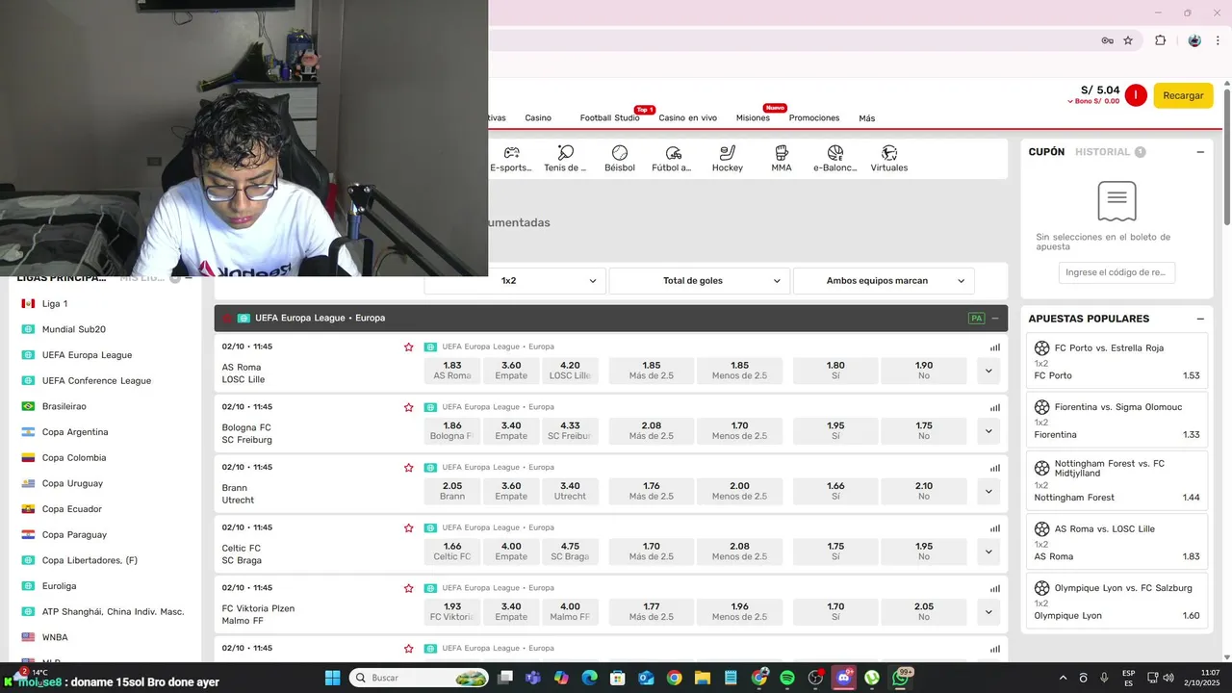
Task: Collapse the UEFA Europa League section
Action: tap(995, 319)
